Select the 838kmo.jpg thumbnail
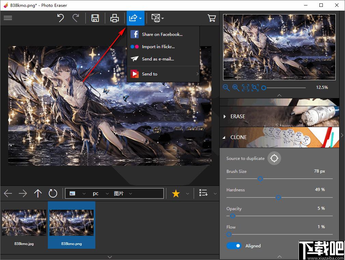The width and height of the screenshot is (345, 260). click(24, 225)
